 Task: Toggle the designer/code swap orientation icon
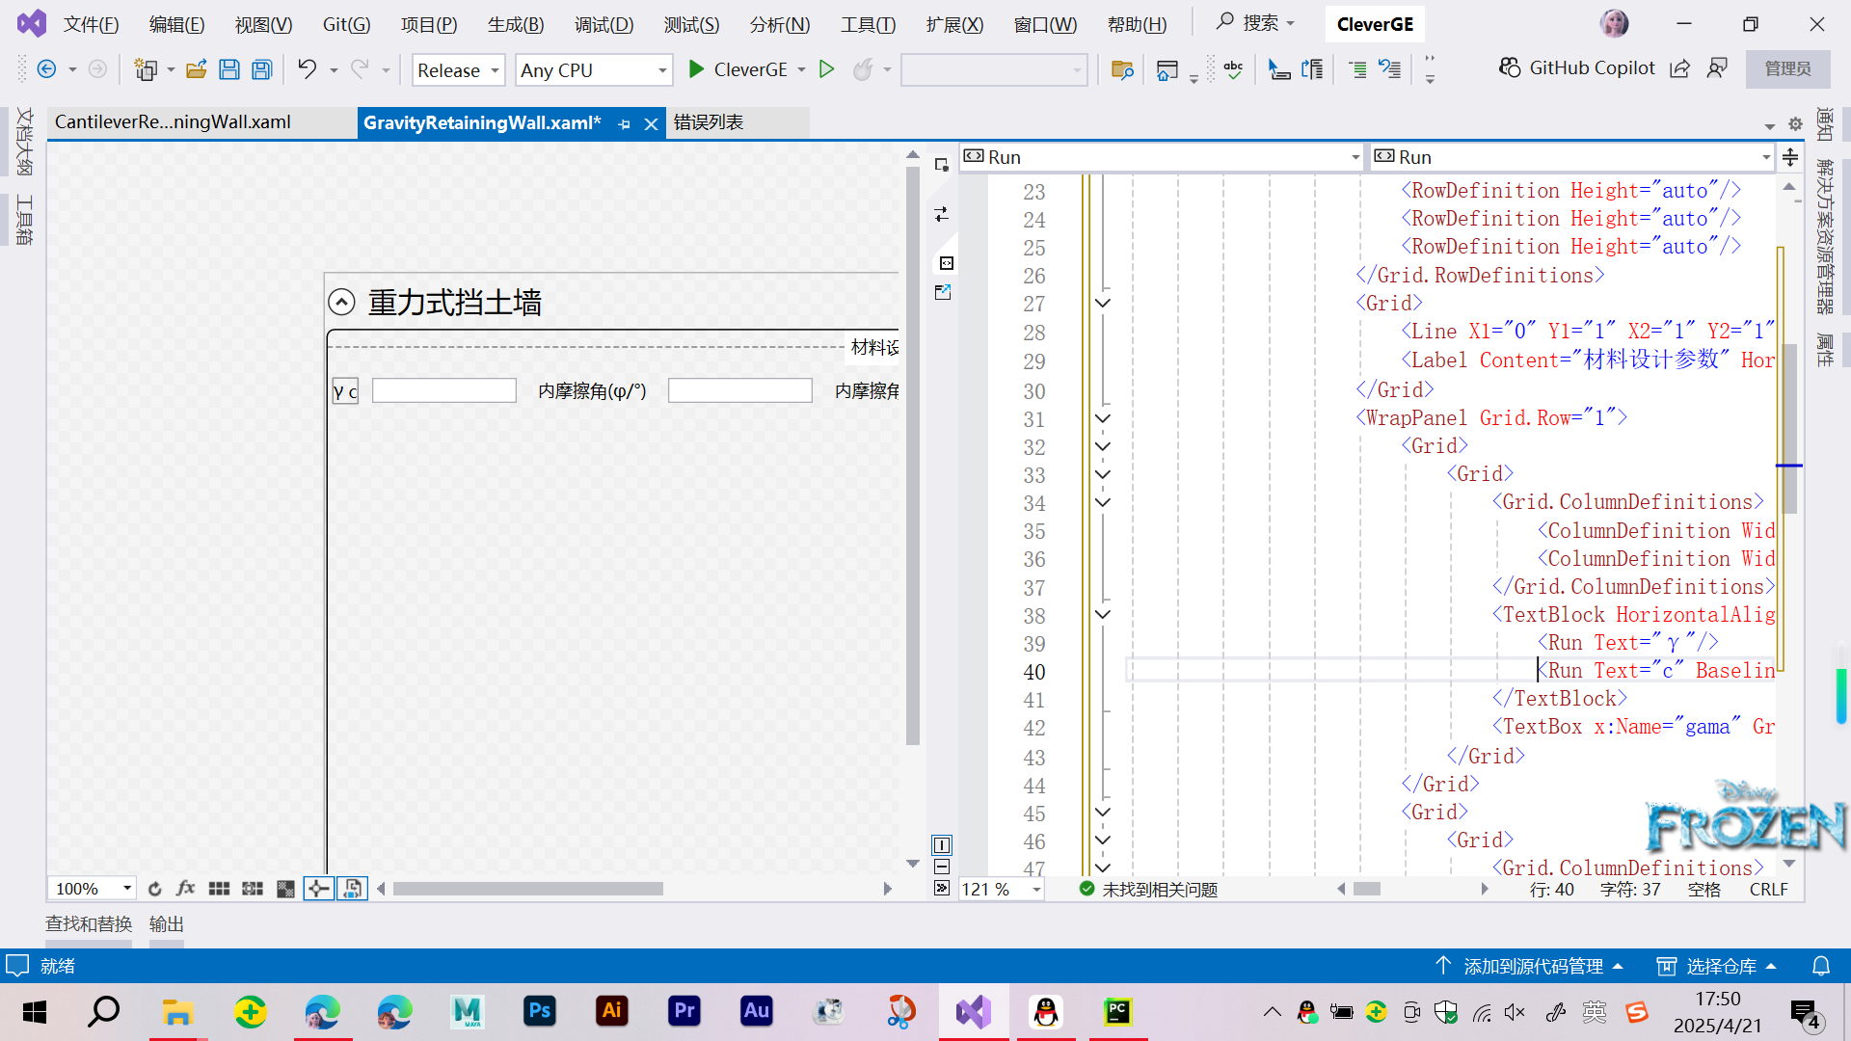(941, 214)
